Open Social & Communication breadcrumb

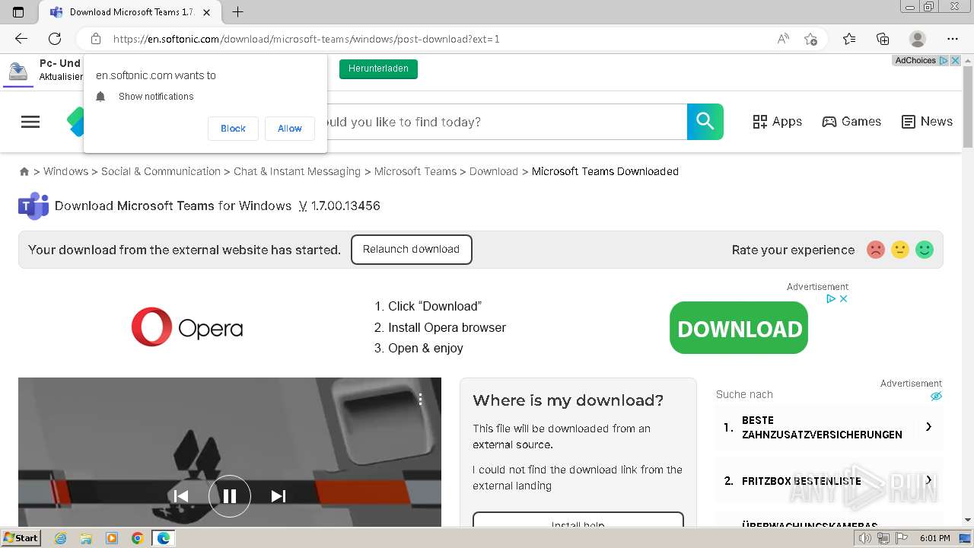pyautogui.click(x=161, y=171)
